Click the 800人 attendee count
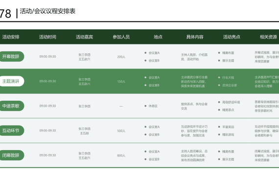 click(x=121, y=156)
